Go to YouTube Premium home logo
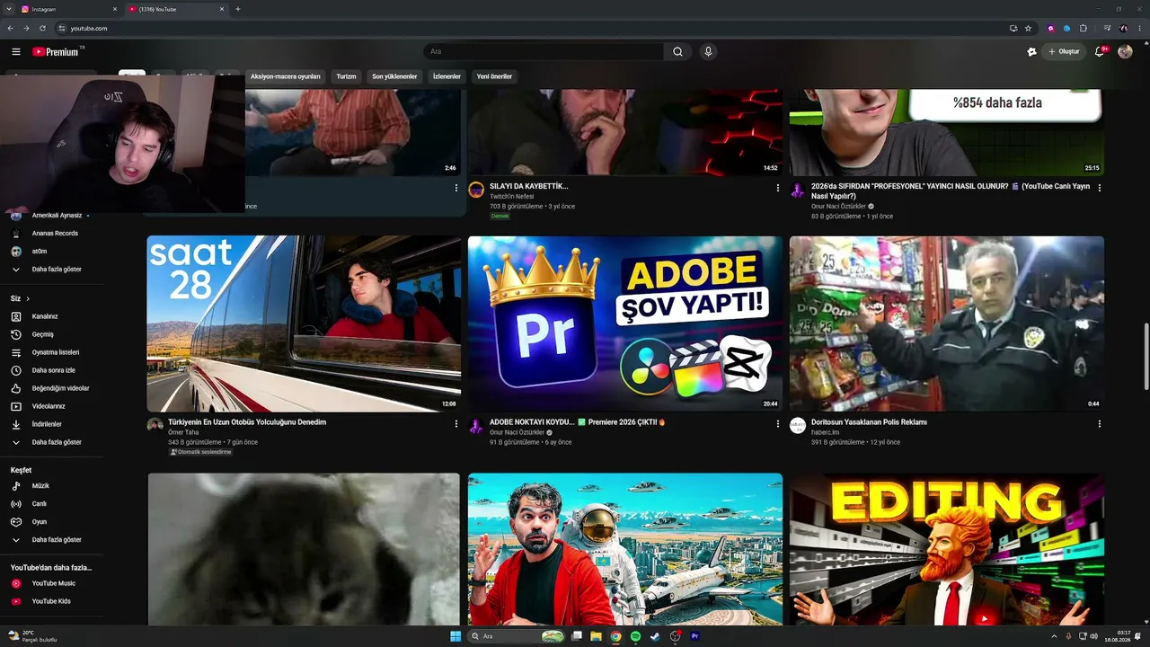The height and width of the screenshot is (647, 1150). click(x=57, y=52)
